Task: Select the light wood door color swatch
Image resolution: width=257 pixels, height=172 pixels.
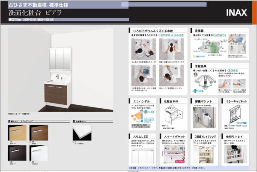Action: (x=17, y=133)
